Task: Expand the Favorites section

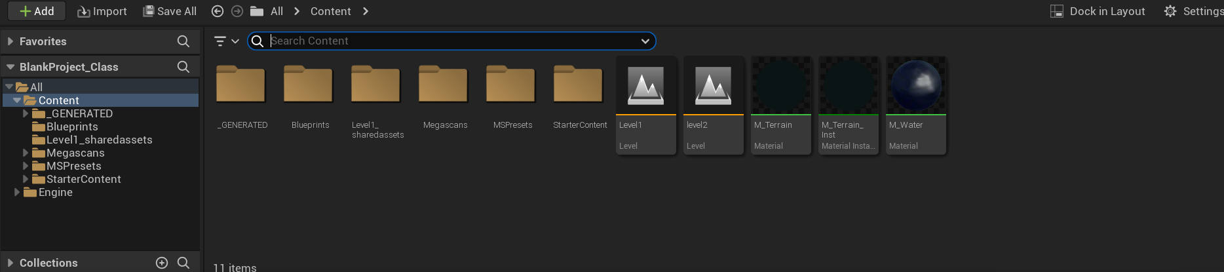Action: coord(10,41)
